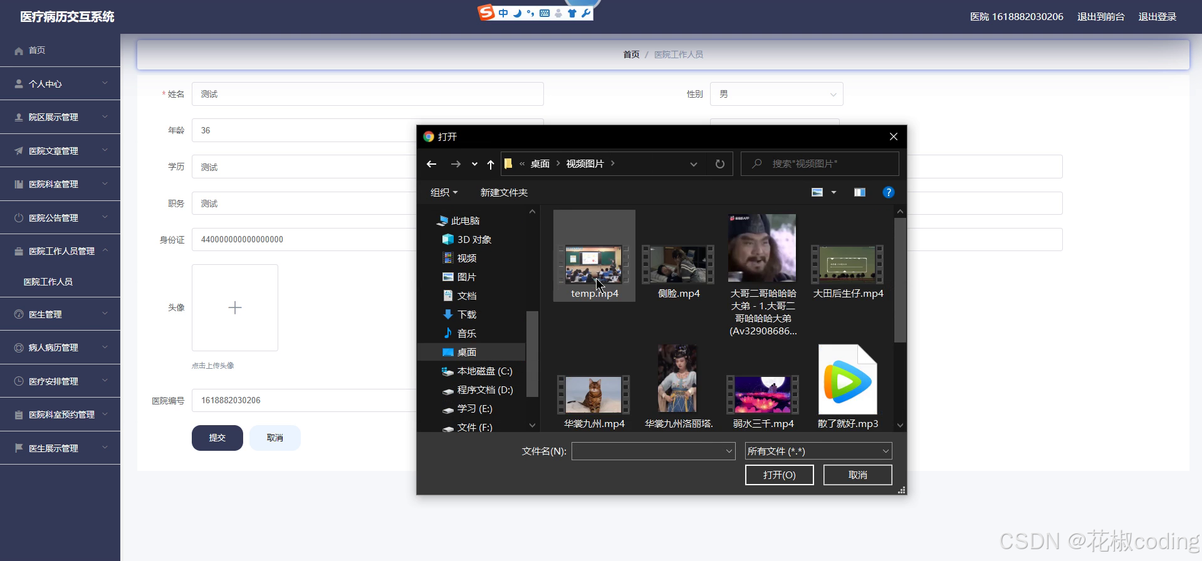The width and height of the screenshot is (1202, 561).
Task: Show the preview pane in file dialog
Action: coord(860,192)
